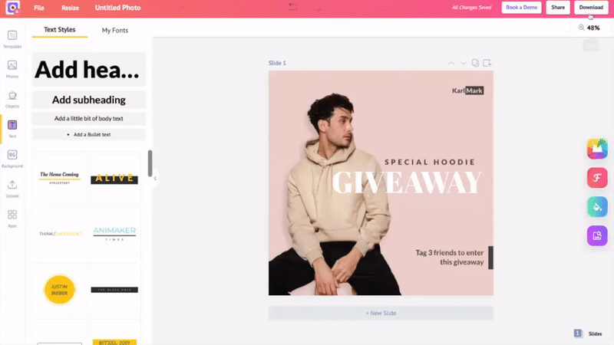Add a little bit of body text
The width and height of the screenshot is (614, 345).
[88, 118]
